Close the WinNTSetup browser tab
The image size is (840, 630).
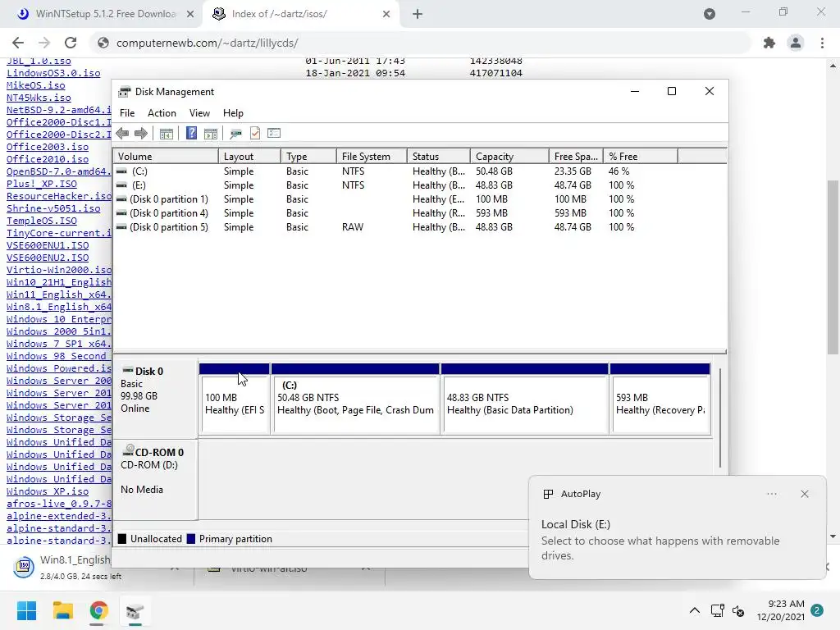coord(190,15)
